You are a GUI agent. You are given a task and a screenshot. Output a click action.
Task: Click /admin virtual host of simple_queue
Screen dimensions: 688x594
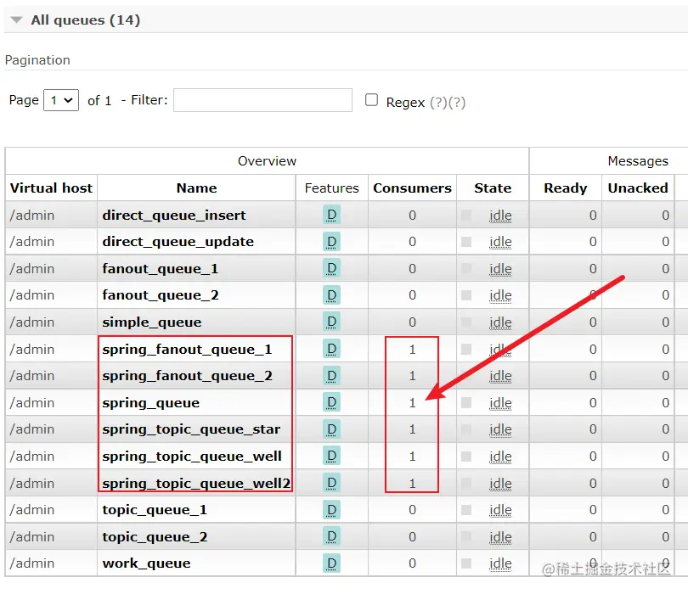pyautogui.click(x=32, y=322)
